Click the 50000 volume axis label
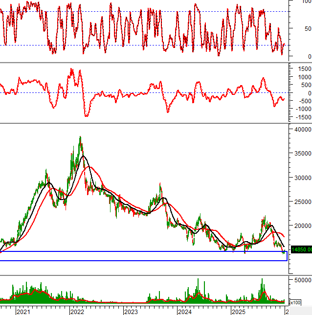Image resolution: width=312 pixels, height=315 pixels. pos(302,280)
